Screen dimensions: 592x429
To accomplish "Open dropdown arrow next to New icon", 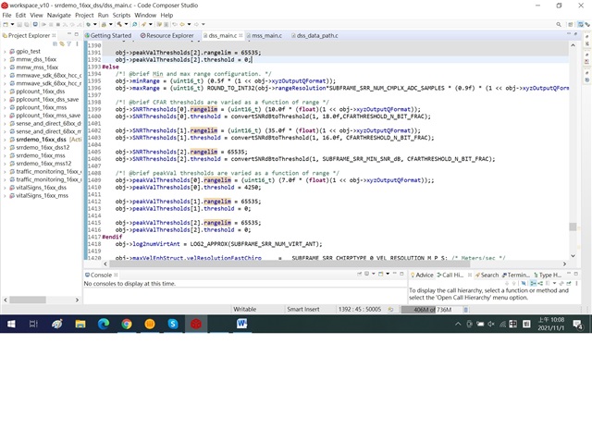I will 12,24.
